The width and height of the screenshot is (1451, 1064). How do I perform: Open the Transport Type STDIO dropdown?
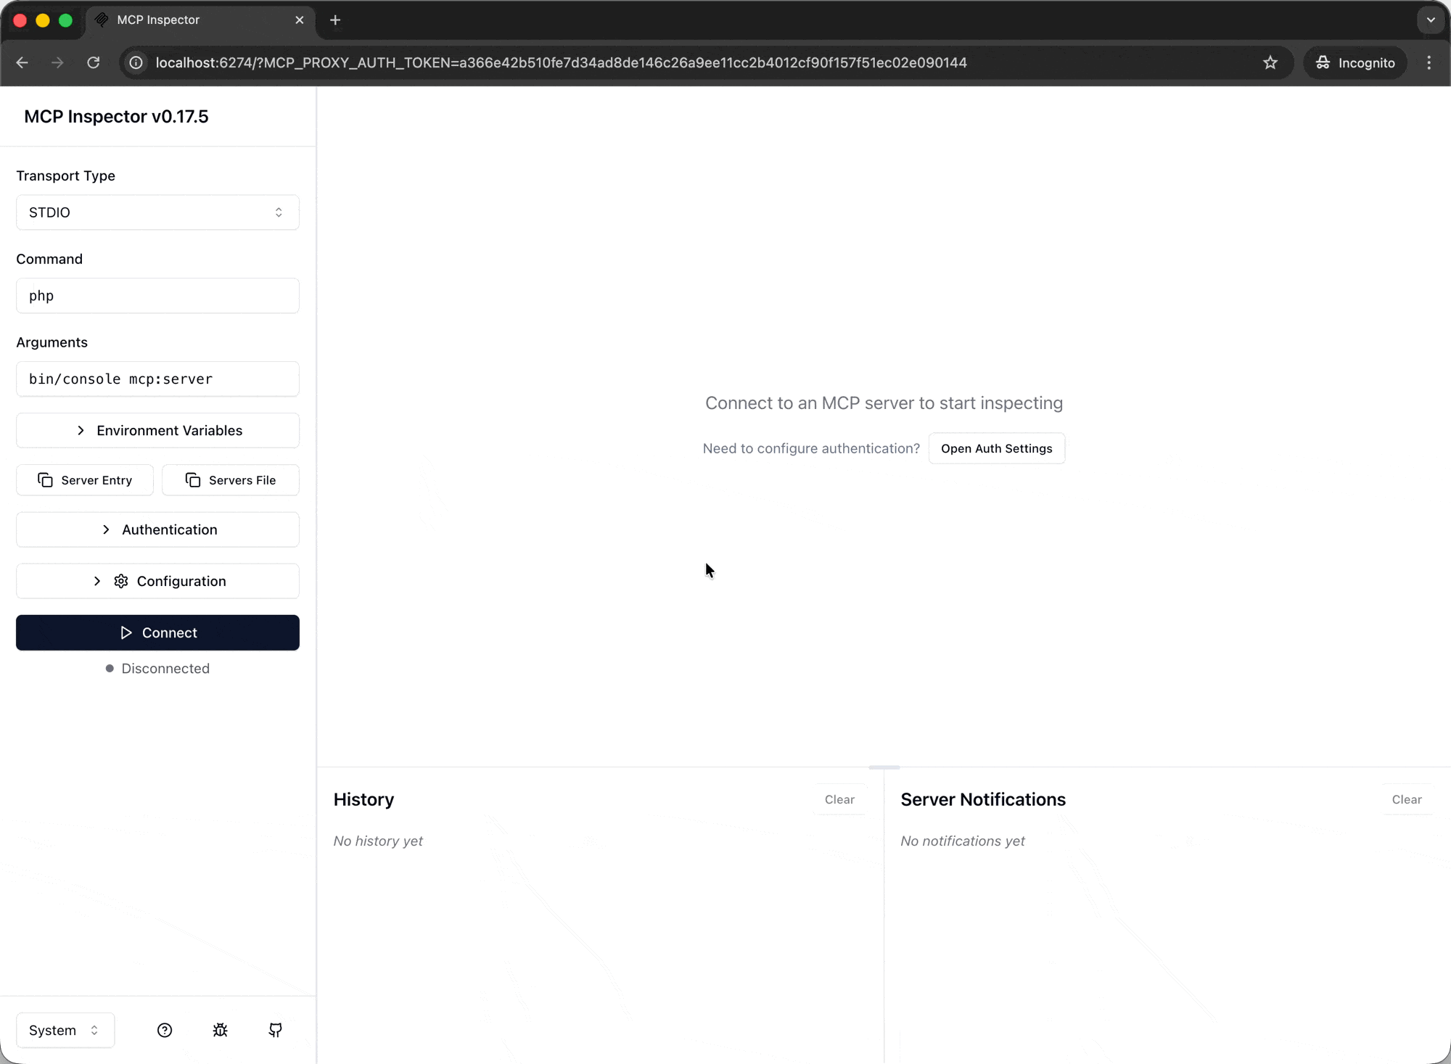point(157,213)
